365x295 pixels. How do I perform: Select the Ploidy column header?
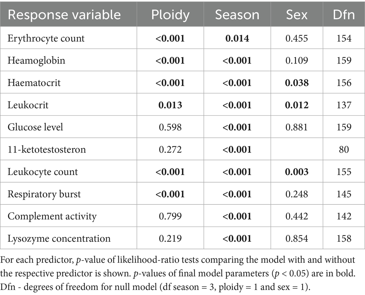coord(170,15)
